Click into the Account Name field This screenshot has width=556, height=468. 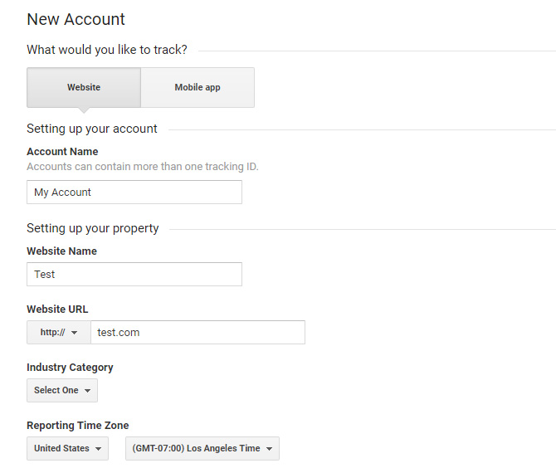tap(134, 193)
